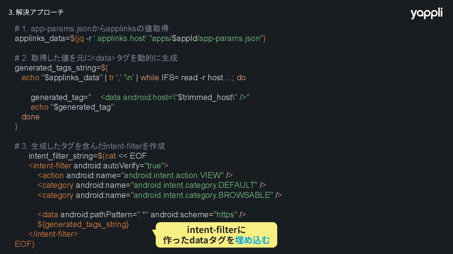Click the 'done' keyword
Viewport: 453px width, 254px height.
click(x=31, y=117)
